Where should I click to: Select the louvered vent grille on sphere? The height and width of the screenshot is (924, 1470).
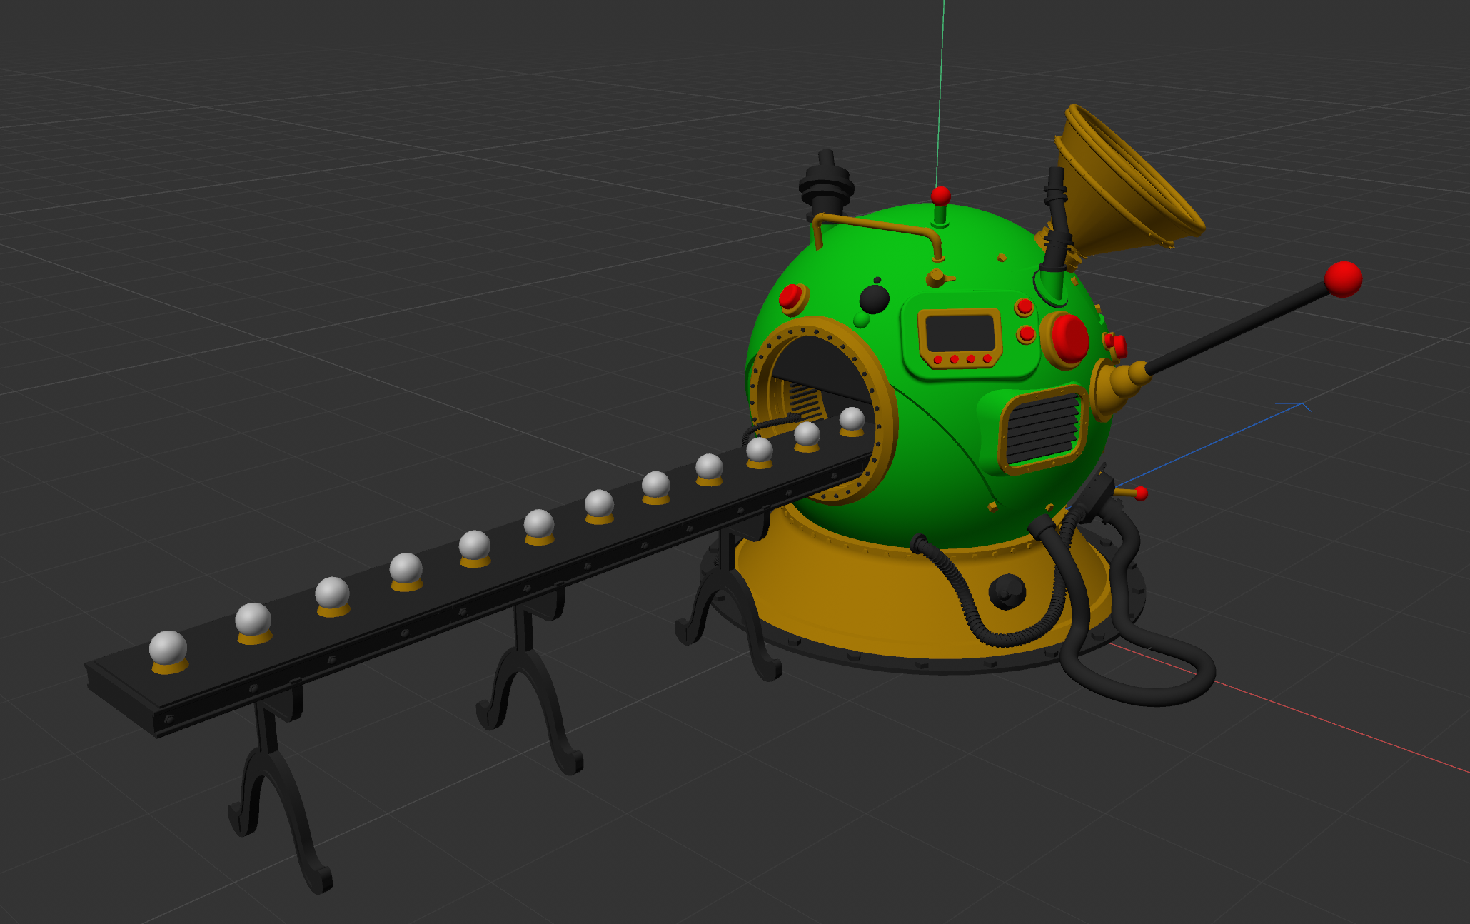[x=1044, y=429]
